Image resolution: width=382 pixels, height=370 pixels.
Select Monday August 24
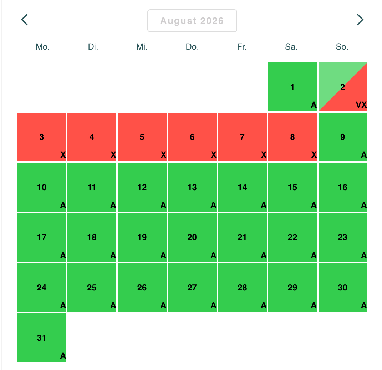[42, 288]
